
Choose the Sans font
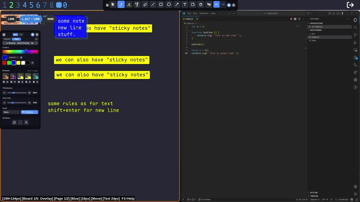tap(11, 112)
